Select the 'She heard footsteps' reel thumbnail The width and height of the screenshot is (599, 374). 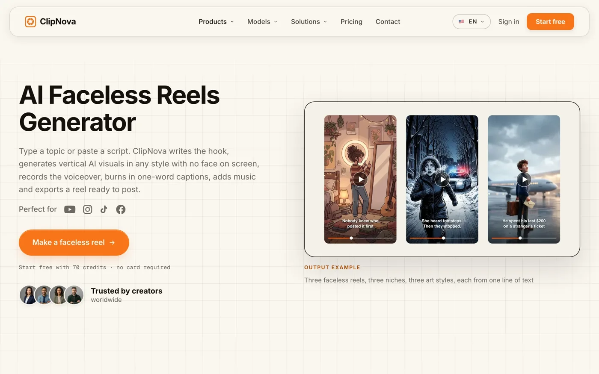click(442, 180)
